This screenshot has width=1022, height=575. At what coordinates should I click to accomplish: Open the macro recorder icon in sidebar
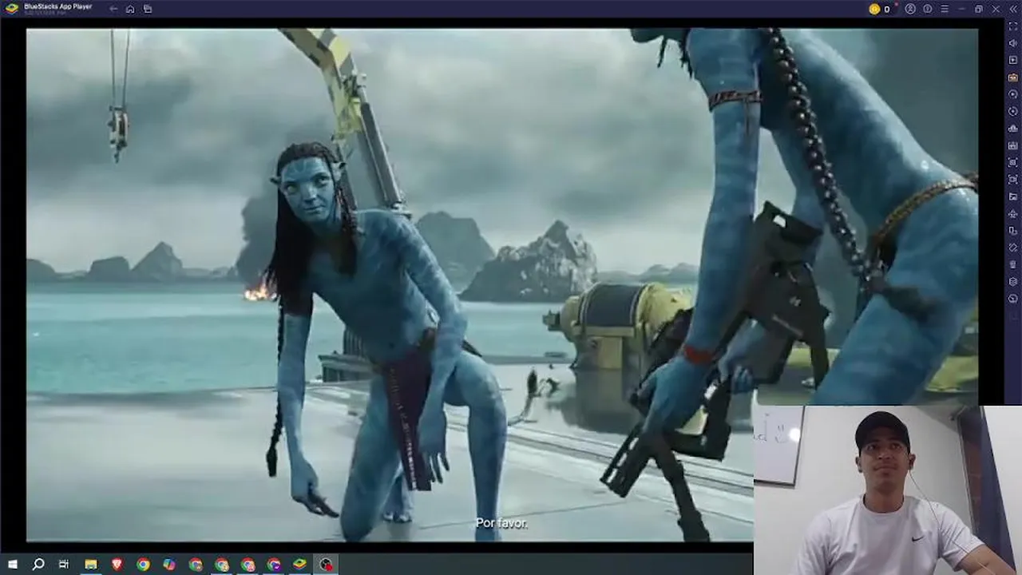pyautogui.click(x=1012, y=145)
